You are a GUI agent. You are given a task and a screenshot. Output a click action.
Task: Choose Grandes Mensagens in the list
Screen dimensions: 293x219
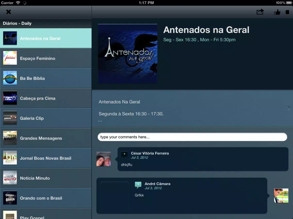point(46,138)
